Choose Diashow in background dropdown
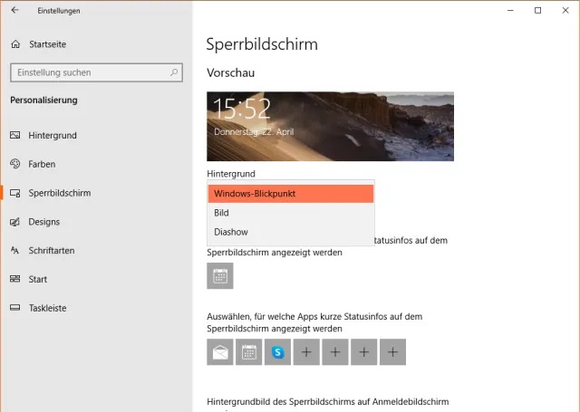This screenshot has height=412, width=580. tap(291, 232)
